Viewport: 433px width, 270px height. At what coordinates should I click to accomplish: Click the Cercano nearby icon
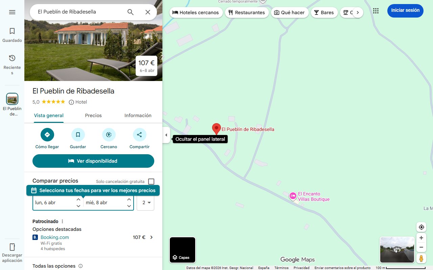click(109, 135)
